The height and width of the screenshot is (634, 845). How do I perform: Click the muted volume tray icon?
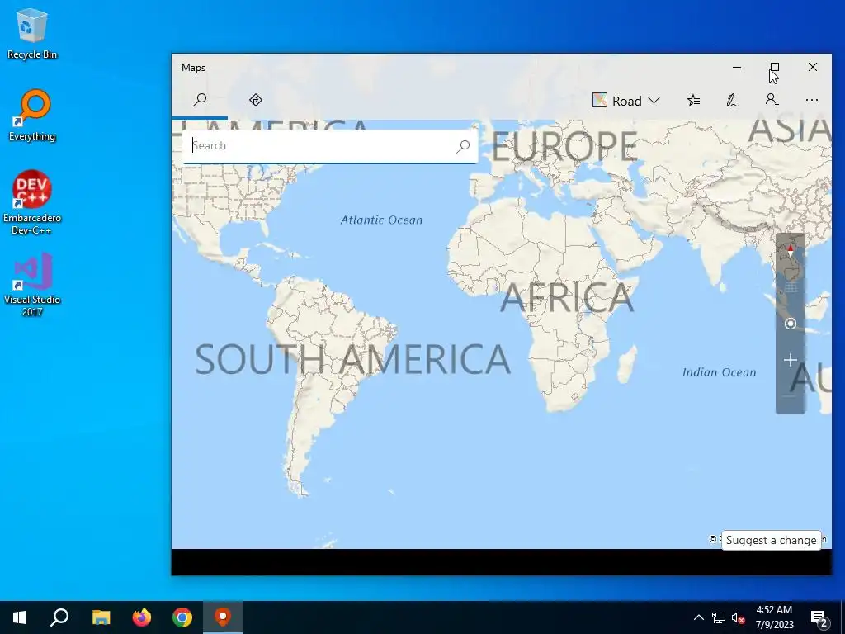(x=739, y=617)
